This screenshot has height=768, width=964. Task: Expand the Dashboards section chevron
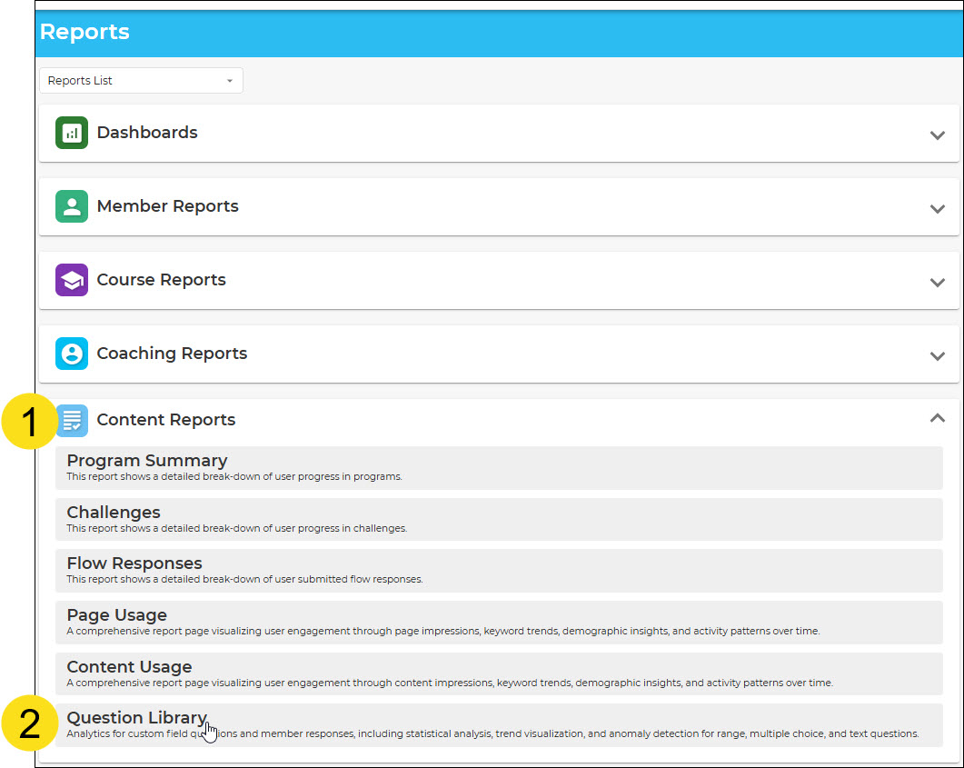click(937, 135)
